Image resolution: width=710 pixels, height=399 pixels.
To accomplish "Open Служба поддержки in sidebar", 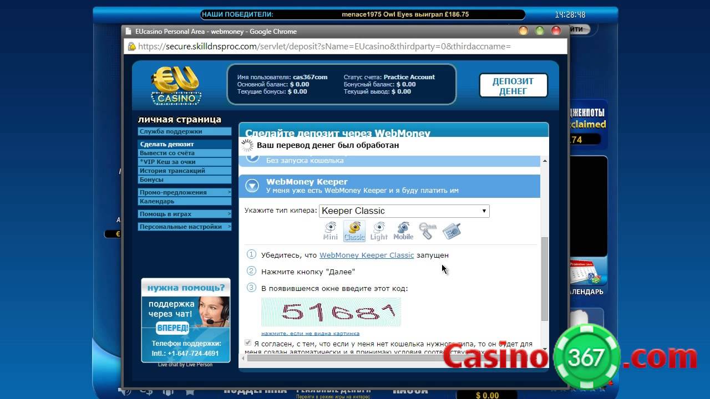I will (x=185, y=131).
